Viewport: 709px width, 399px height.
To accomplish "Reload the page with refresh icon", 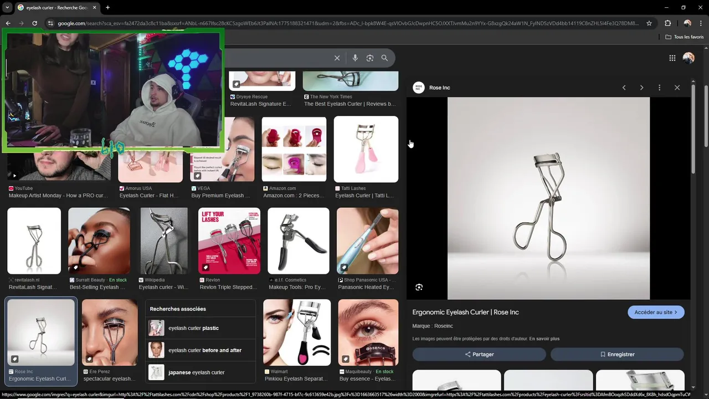I will point(34,23).
